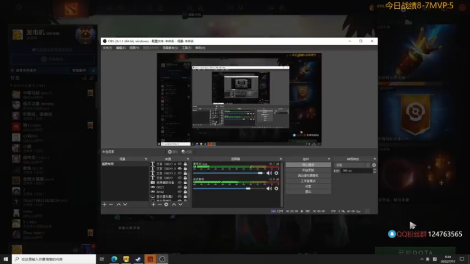The width and height of the screenshot is (470, 264).
Task: Pop out the Audio Mixer dock header icon
Action: coord(281,159)
